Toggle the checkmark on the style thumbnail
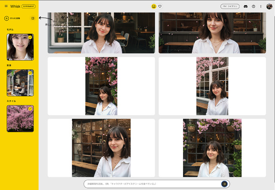 pyautogui.click(x=30, y=109)
